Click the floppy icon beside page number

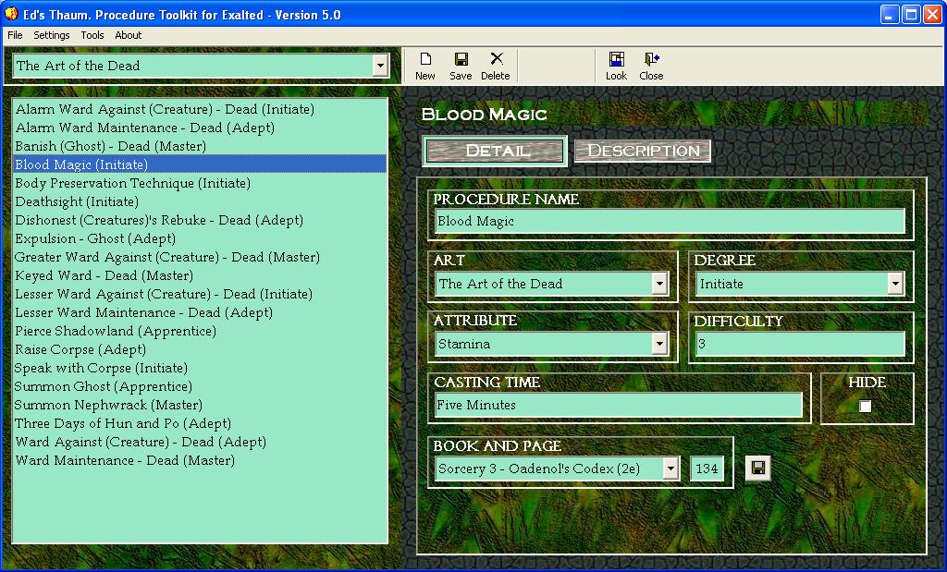[x=758, y=469]
